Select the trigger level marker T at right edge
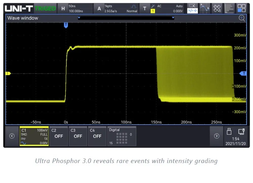The image size is (253, 183). click(243, 74)
